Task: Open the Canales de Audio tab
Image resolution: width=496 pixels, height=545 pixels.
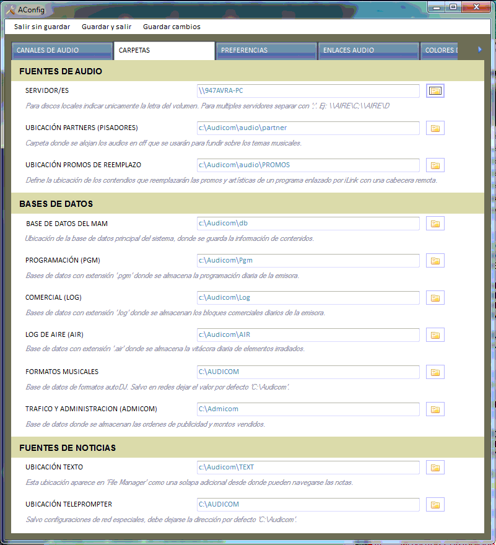Action: [x=62, y=50]
